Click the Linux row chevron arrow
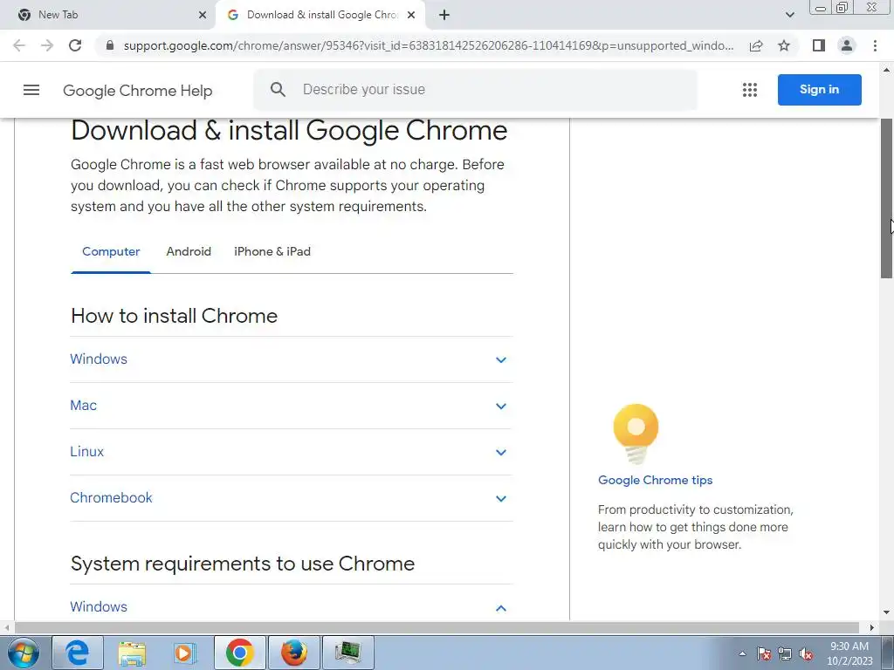The width and height of the screenshot is (894, 670). click(500, 453)
